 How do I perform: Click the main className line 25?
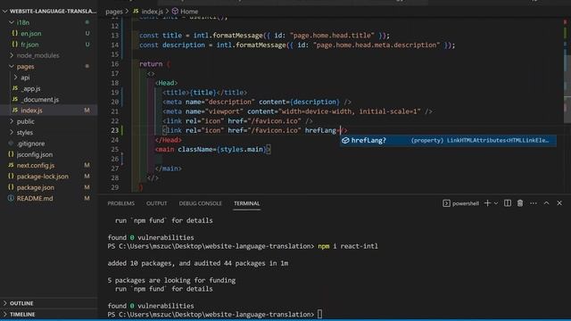point(212,150)
